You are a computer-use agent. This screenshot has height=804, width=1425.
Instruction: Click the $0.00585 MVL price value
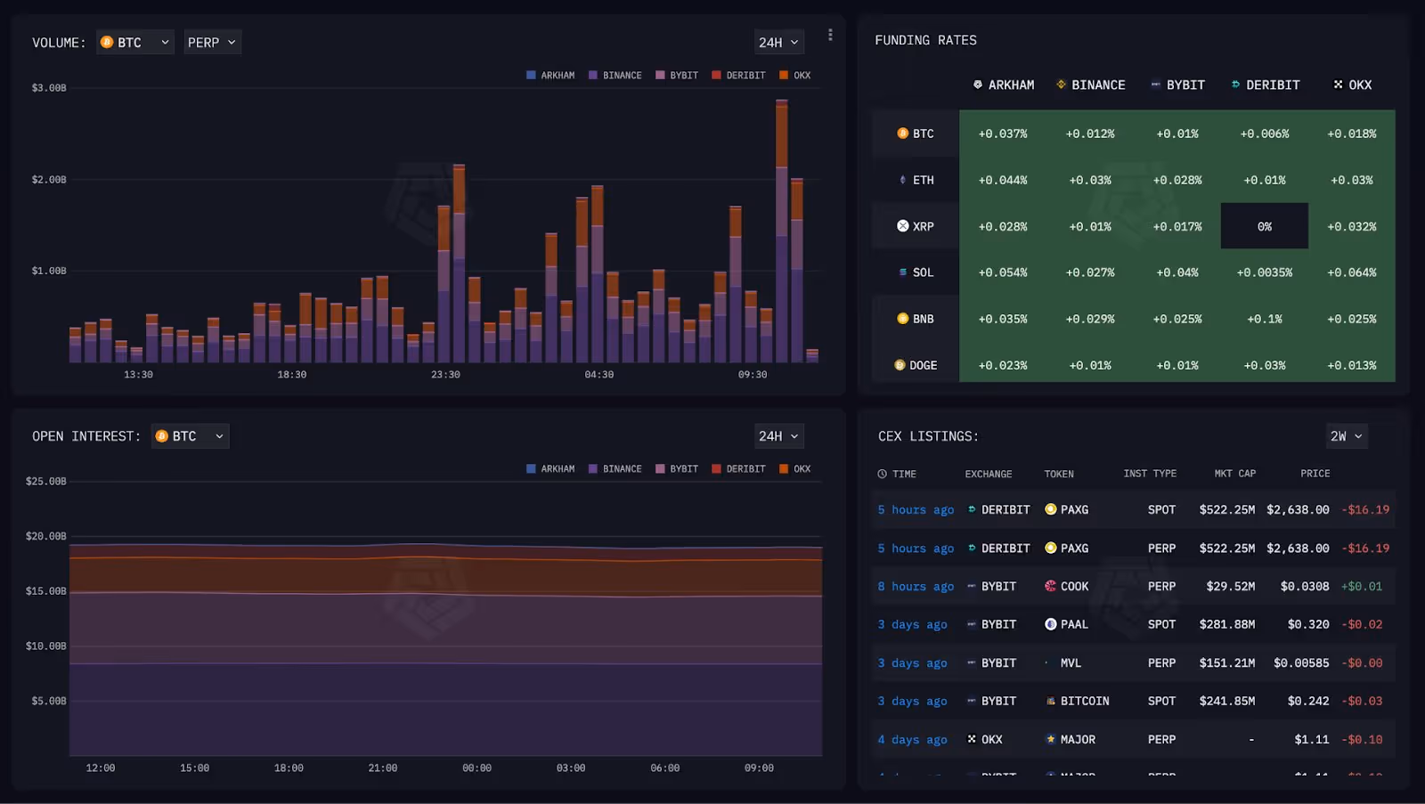pos(1301,662)
